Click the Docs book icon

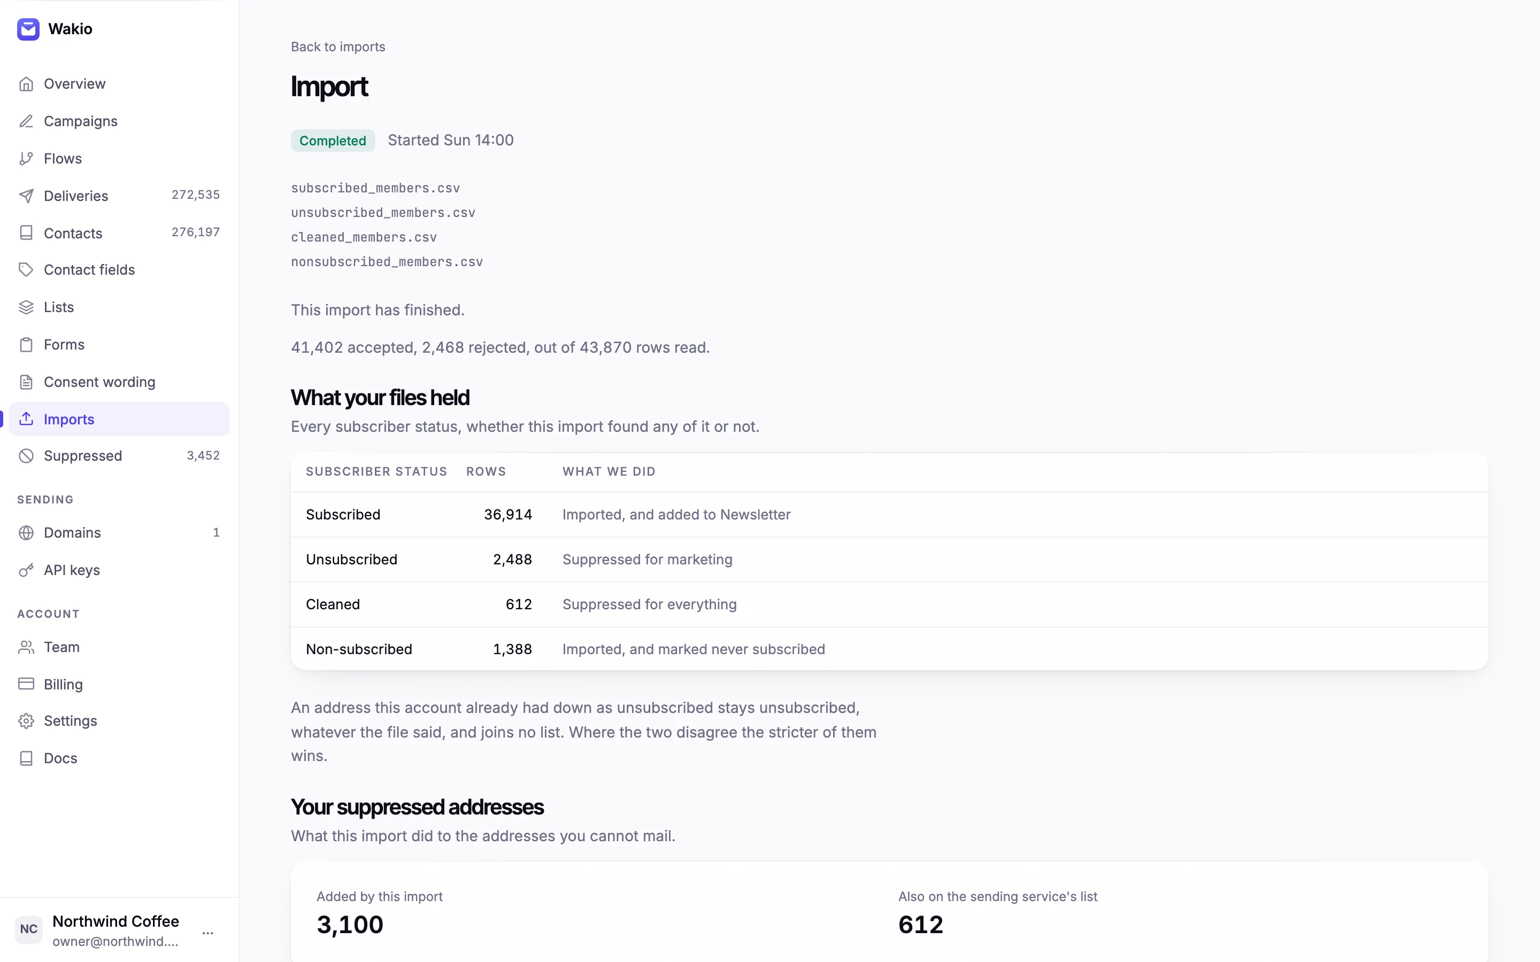coord(26,758)
